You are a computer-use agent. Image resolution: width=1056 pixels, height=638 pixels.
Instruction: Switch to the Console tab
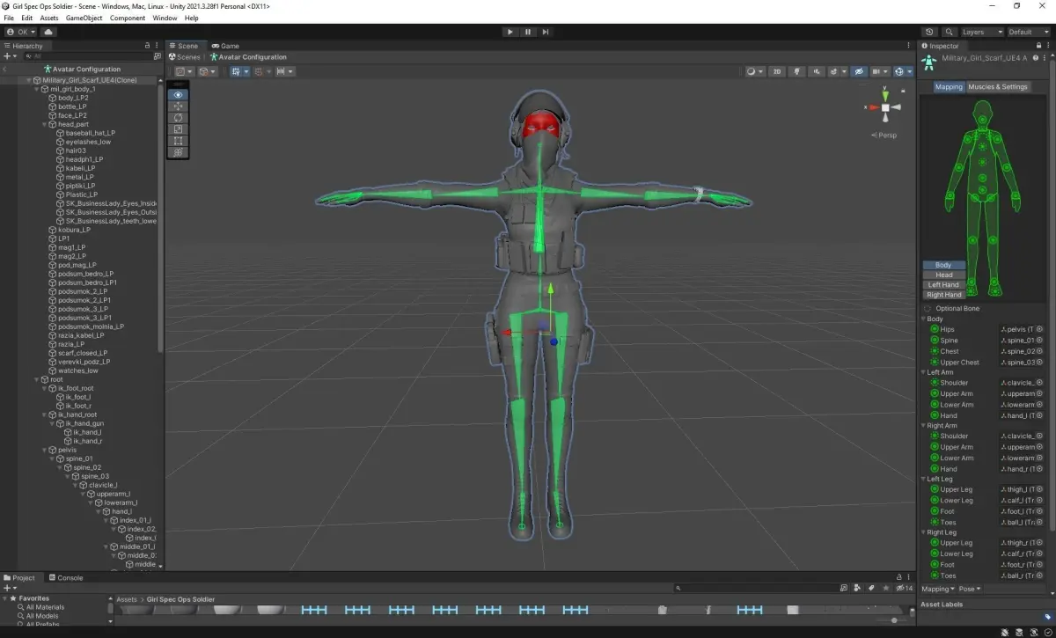click(66, 578)
